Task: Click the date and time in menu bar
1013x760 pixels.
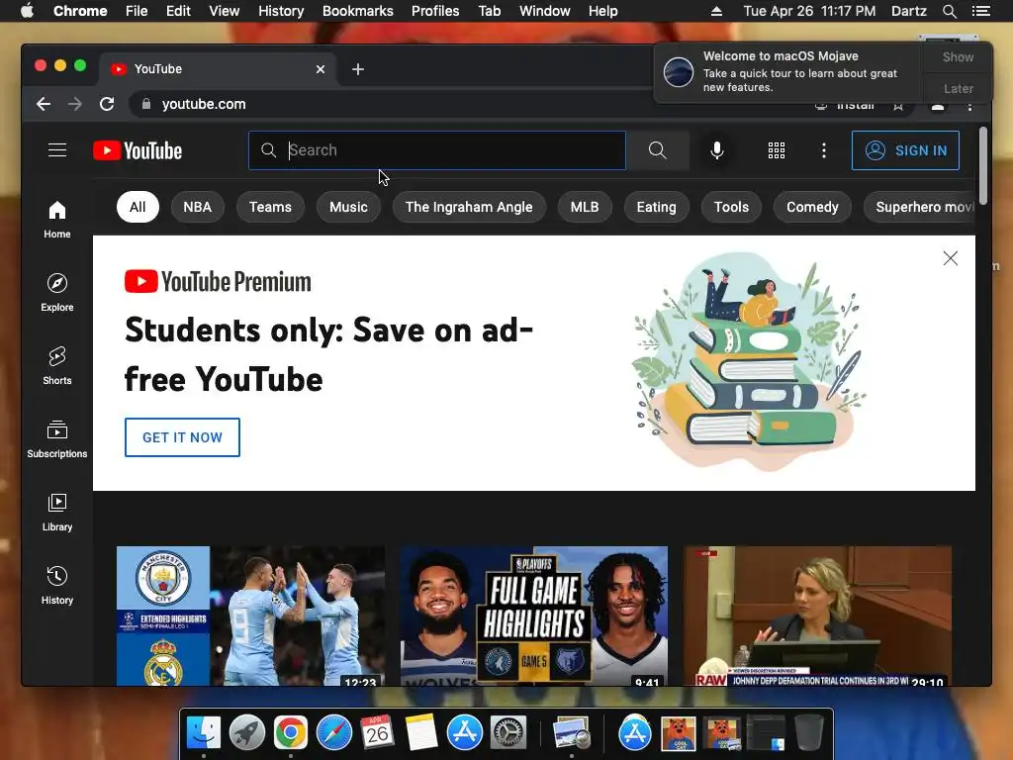Action: point(809,11)
